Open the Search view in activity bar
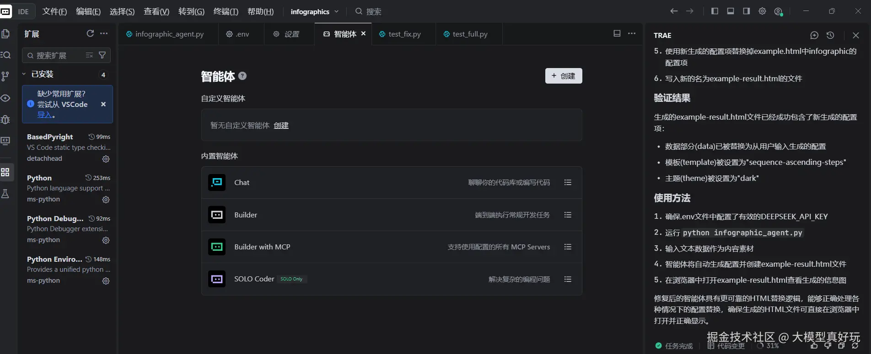Image resolution: width=871 pixels, height=354 pixels. [5, 55]
